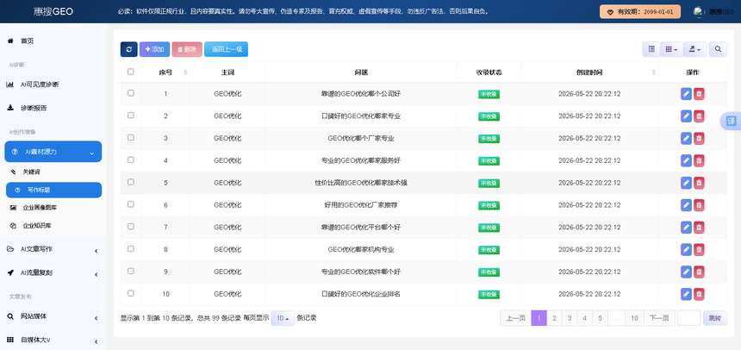This screenshot has height=350, width=741.
Task: Edit row 5 pencil icon
Action: click(686, 183)
